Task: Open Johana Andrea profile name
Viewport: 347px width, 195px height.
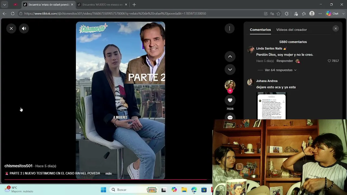Action: (x=267, y=81)
